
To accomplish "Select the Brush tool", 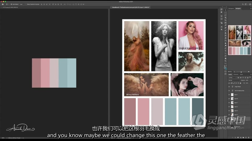I will [225, 30].
